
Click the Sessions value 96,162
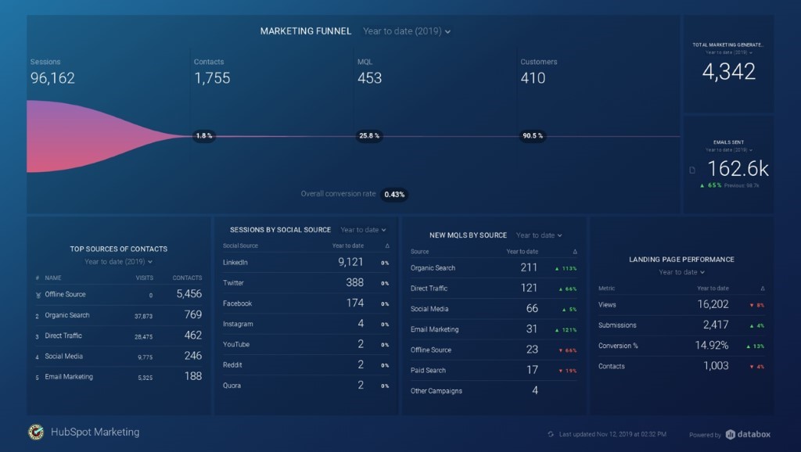52,78
